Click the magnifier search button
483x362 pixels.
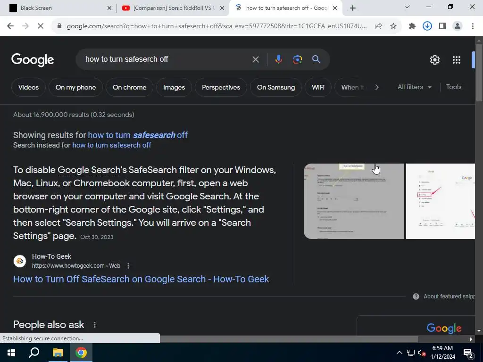(x=316, y=59)
